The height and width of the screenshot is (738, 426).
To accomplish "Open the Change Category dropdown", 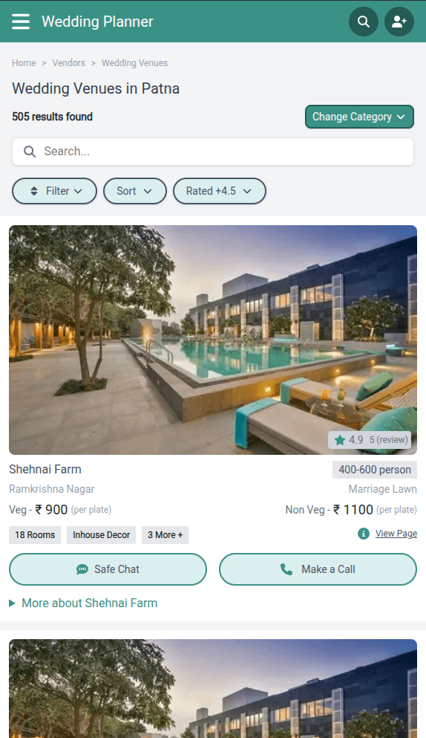I will click(x=359, y=117).
